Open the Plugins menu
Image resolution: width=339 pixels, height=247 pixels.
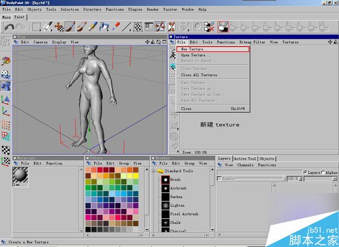click(x=135, y=9)
